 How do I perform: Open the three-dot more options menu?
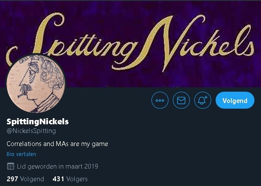(160, 100)
